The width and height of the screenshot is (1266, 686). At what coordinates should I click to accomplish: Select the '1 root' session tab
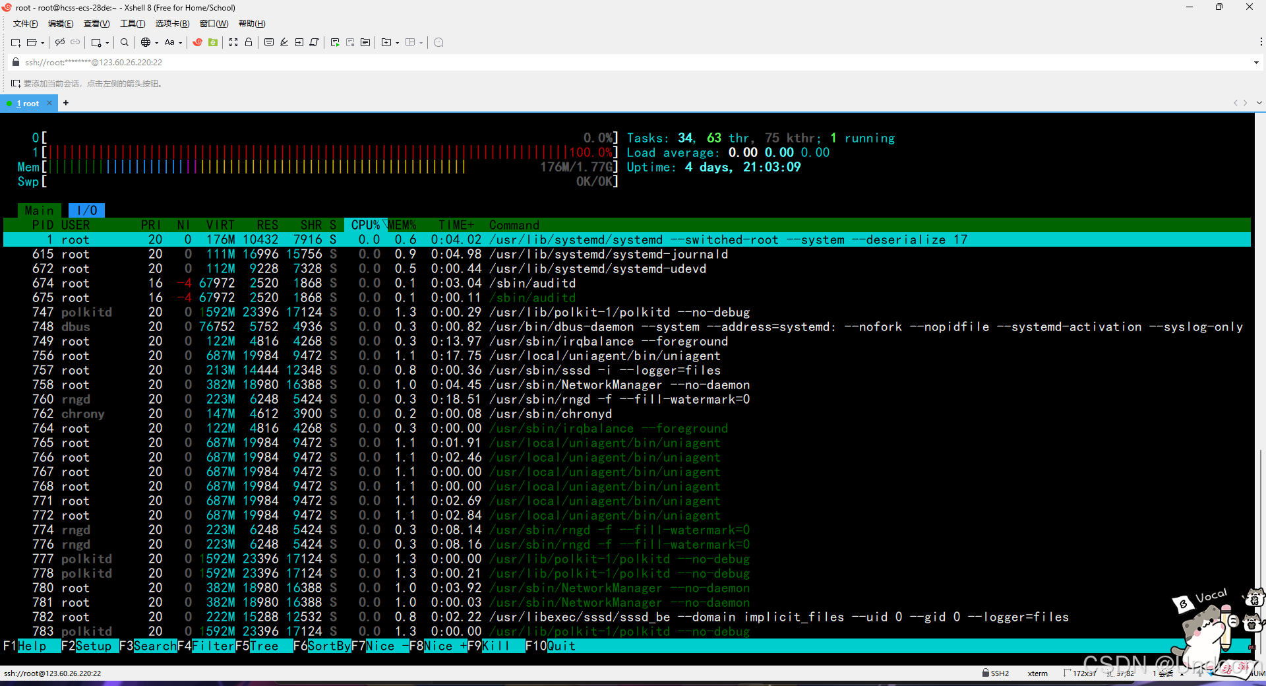click(28, 104)
